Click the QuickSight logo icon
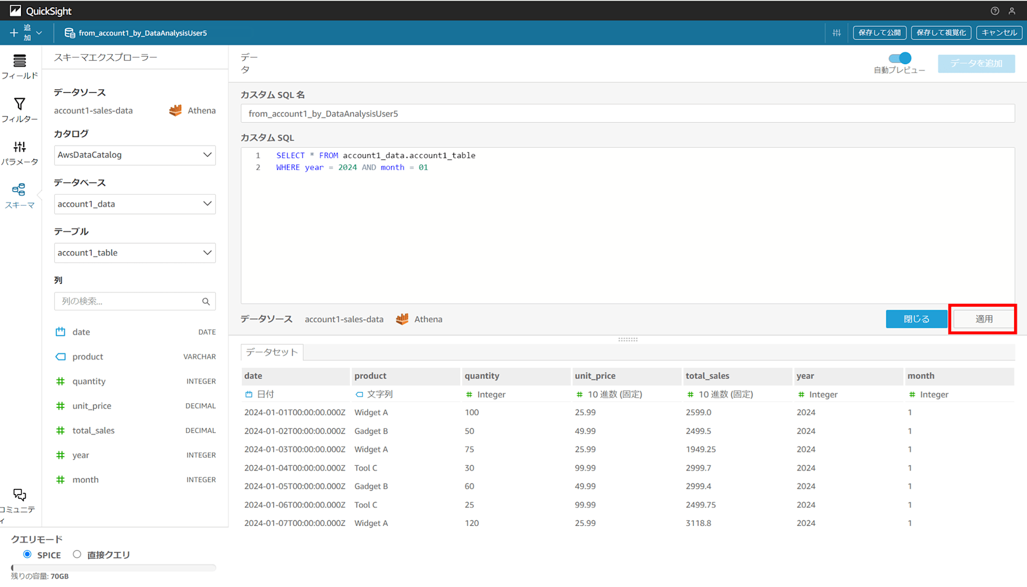 coord(15,11)
